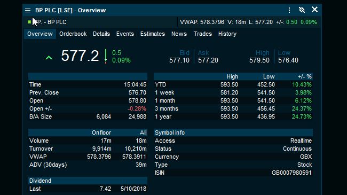This screenshot has height=195, width=347.
Task: Select the Overview tab
Action: pos(40,34)
